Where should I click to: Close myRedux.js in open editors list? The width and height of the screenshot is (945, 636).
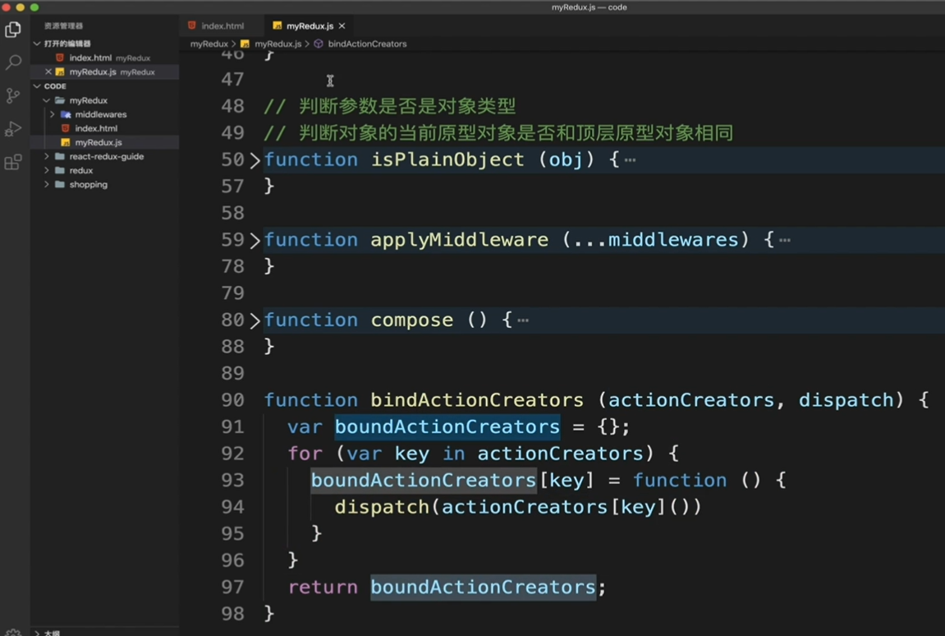click(48, 71)
